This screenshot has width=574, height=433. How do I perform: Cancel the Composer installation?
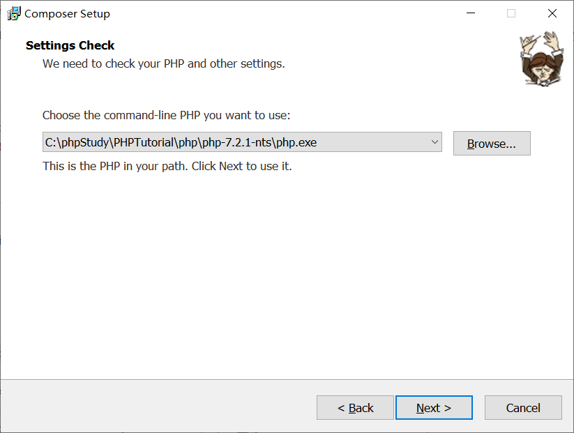coord(523,407)
